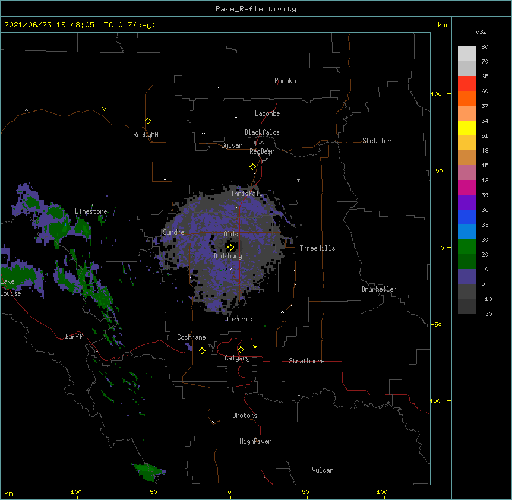This screenshot has width=512, height=500.
Task: Click the dBZ legend heading
Action: coord(481,32)
